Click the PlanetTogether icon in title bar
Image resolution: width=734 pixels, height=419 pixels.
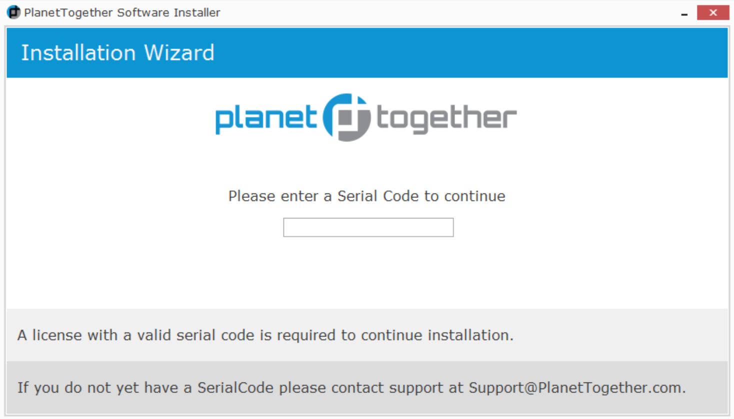(x=13, y=12)
